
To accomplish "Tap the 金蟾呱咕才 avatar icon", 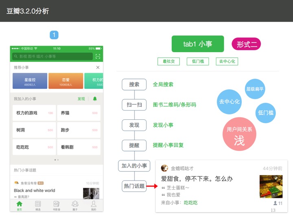I will (164, 168).
